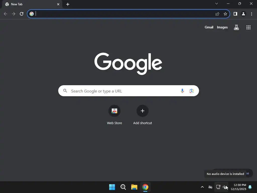Image resolution: width=257 pixels, height=193 pixels.
Task: Open the Google apps grid
Action: (x=248, y=27)
